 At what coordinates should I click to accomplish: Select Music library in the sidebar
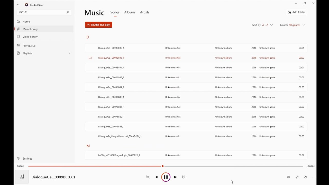point(44,29)
